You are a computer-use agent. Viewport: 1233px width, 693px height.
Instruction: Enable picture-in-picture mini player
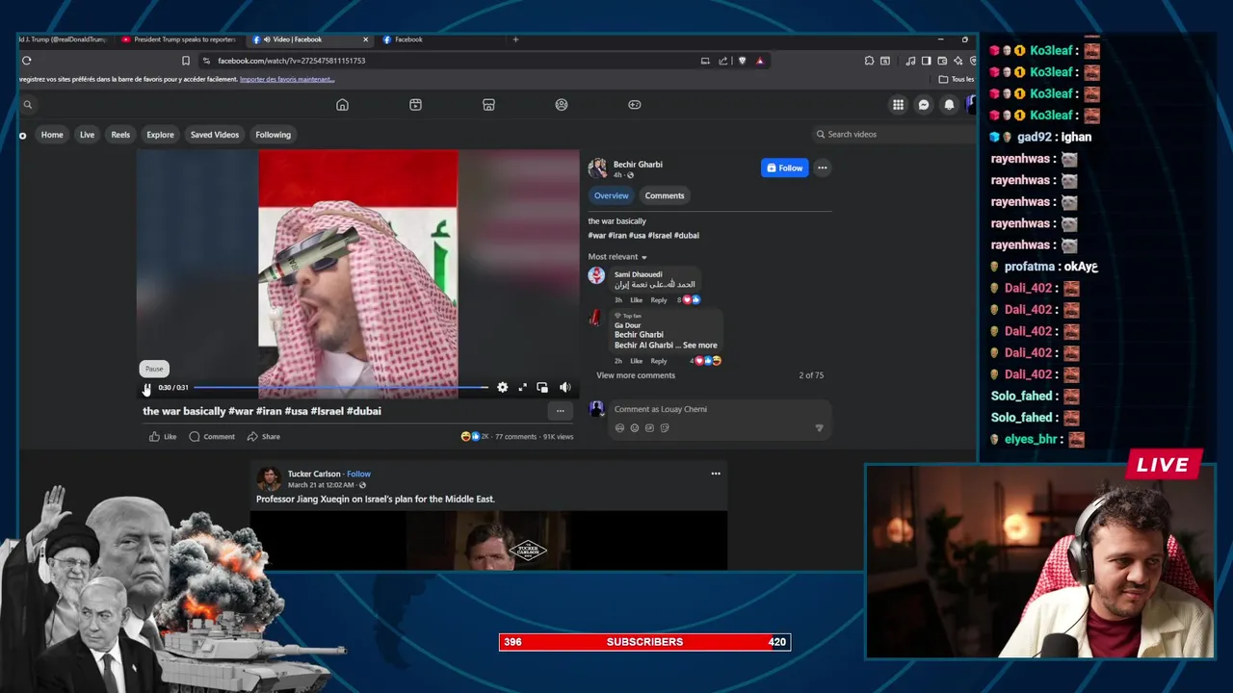[542, 387]
